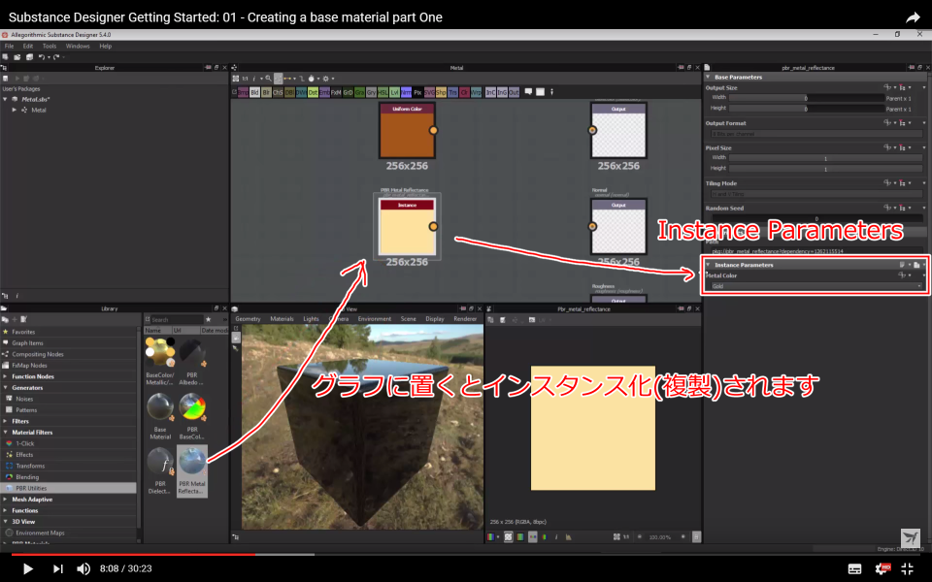The image size is (932, 582).
Task: Add a Transformation (Trs) node from toolbar
Action: 453,93
